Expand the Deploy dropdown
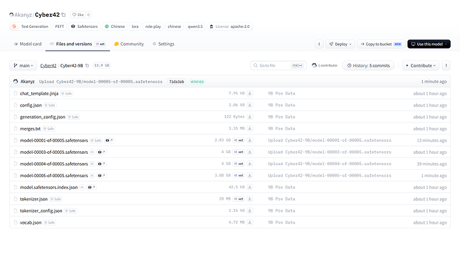 coord(340,44)
